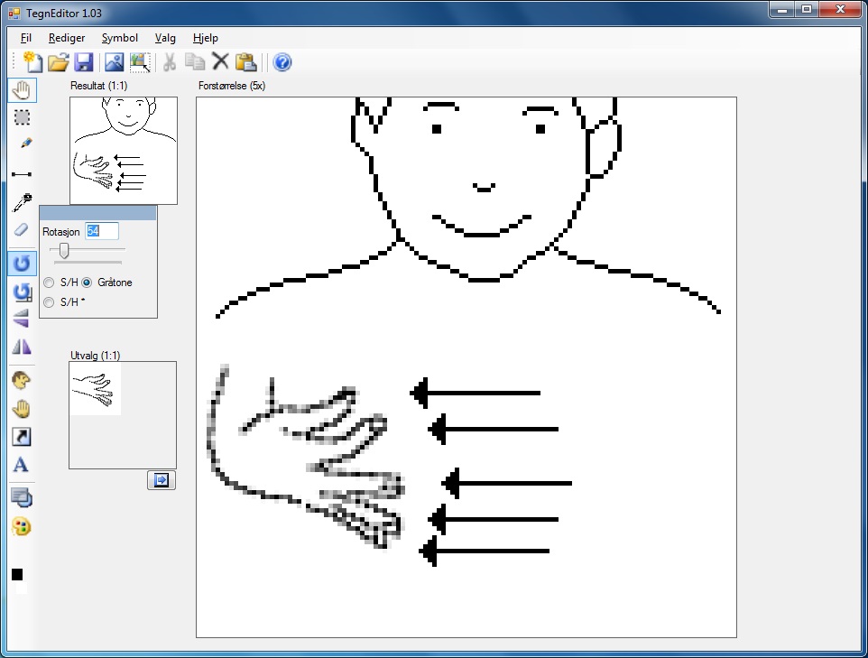868x658 pixels.
Task: Select the line tool
Action: [22, 174]
